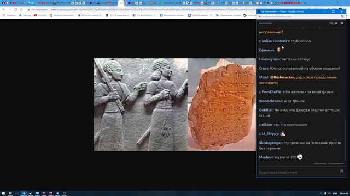Open the Windows Start menu
Screen dimensions: 350x196
pyautogui.click(x=3, y=193)
